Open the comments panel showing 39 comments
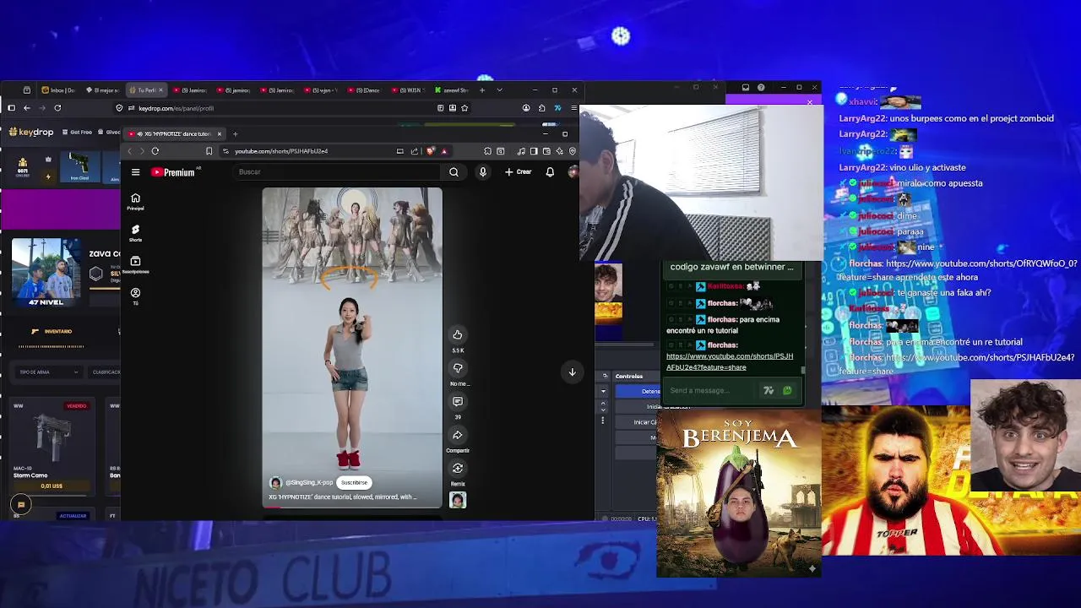 [x=458, y=402]
